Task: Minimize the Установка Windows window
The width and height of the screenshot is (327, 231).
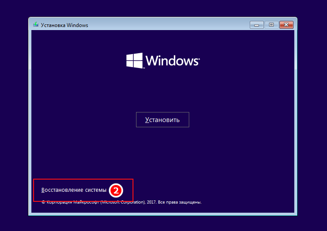Action: (x=257, y=25)
